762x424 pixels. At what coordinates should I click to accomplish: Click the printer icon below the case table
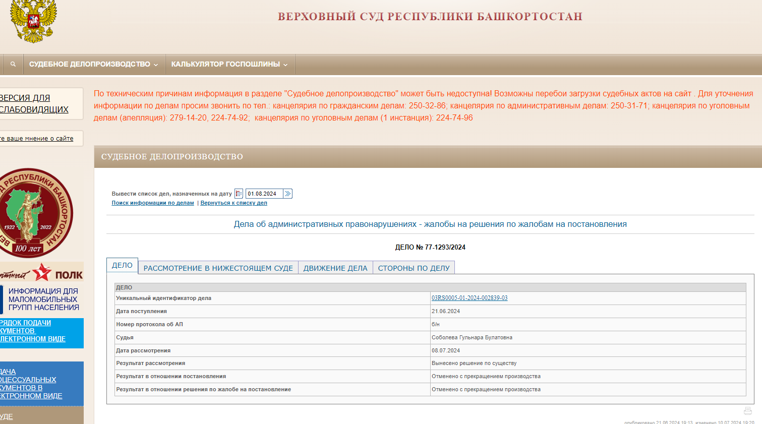[747, 411]
